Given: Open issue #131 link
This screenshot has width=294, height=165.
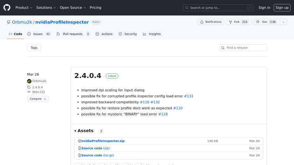Looking at the screenshot, I should tap(189, 96).
